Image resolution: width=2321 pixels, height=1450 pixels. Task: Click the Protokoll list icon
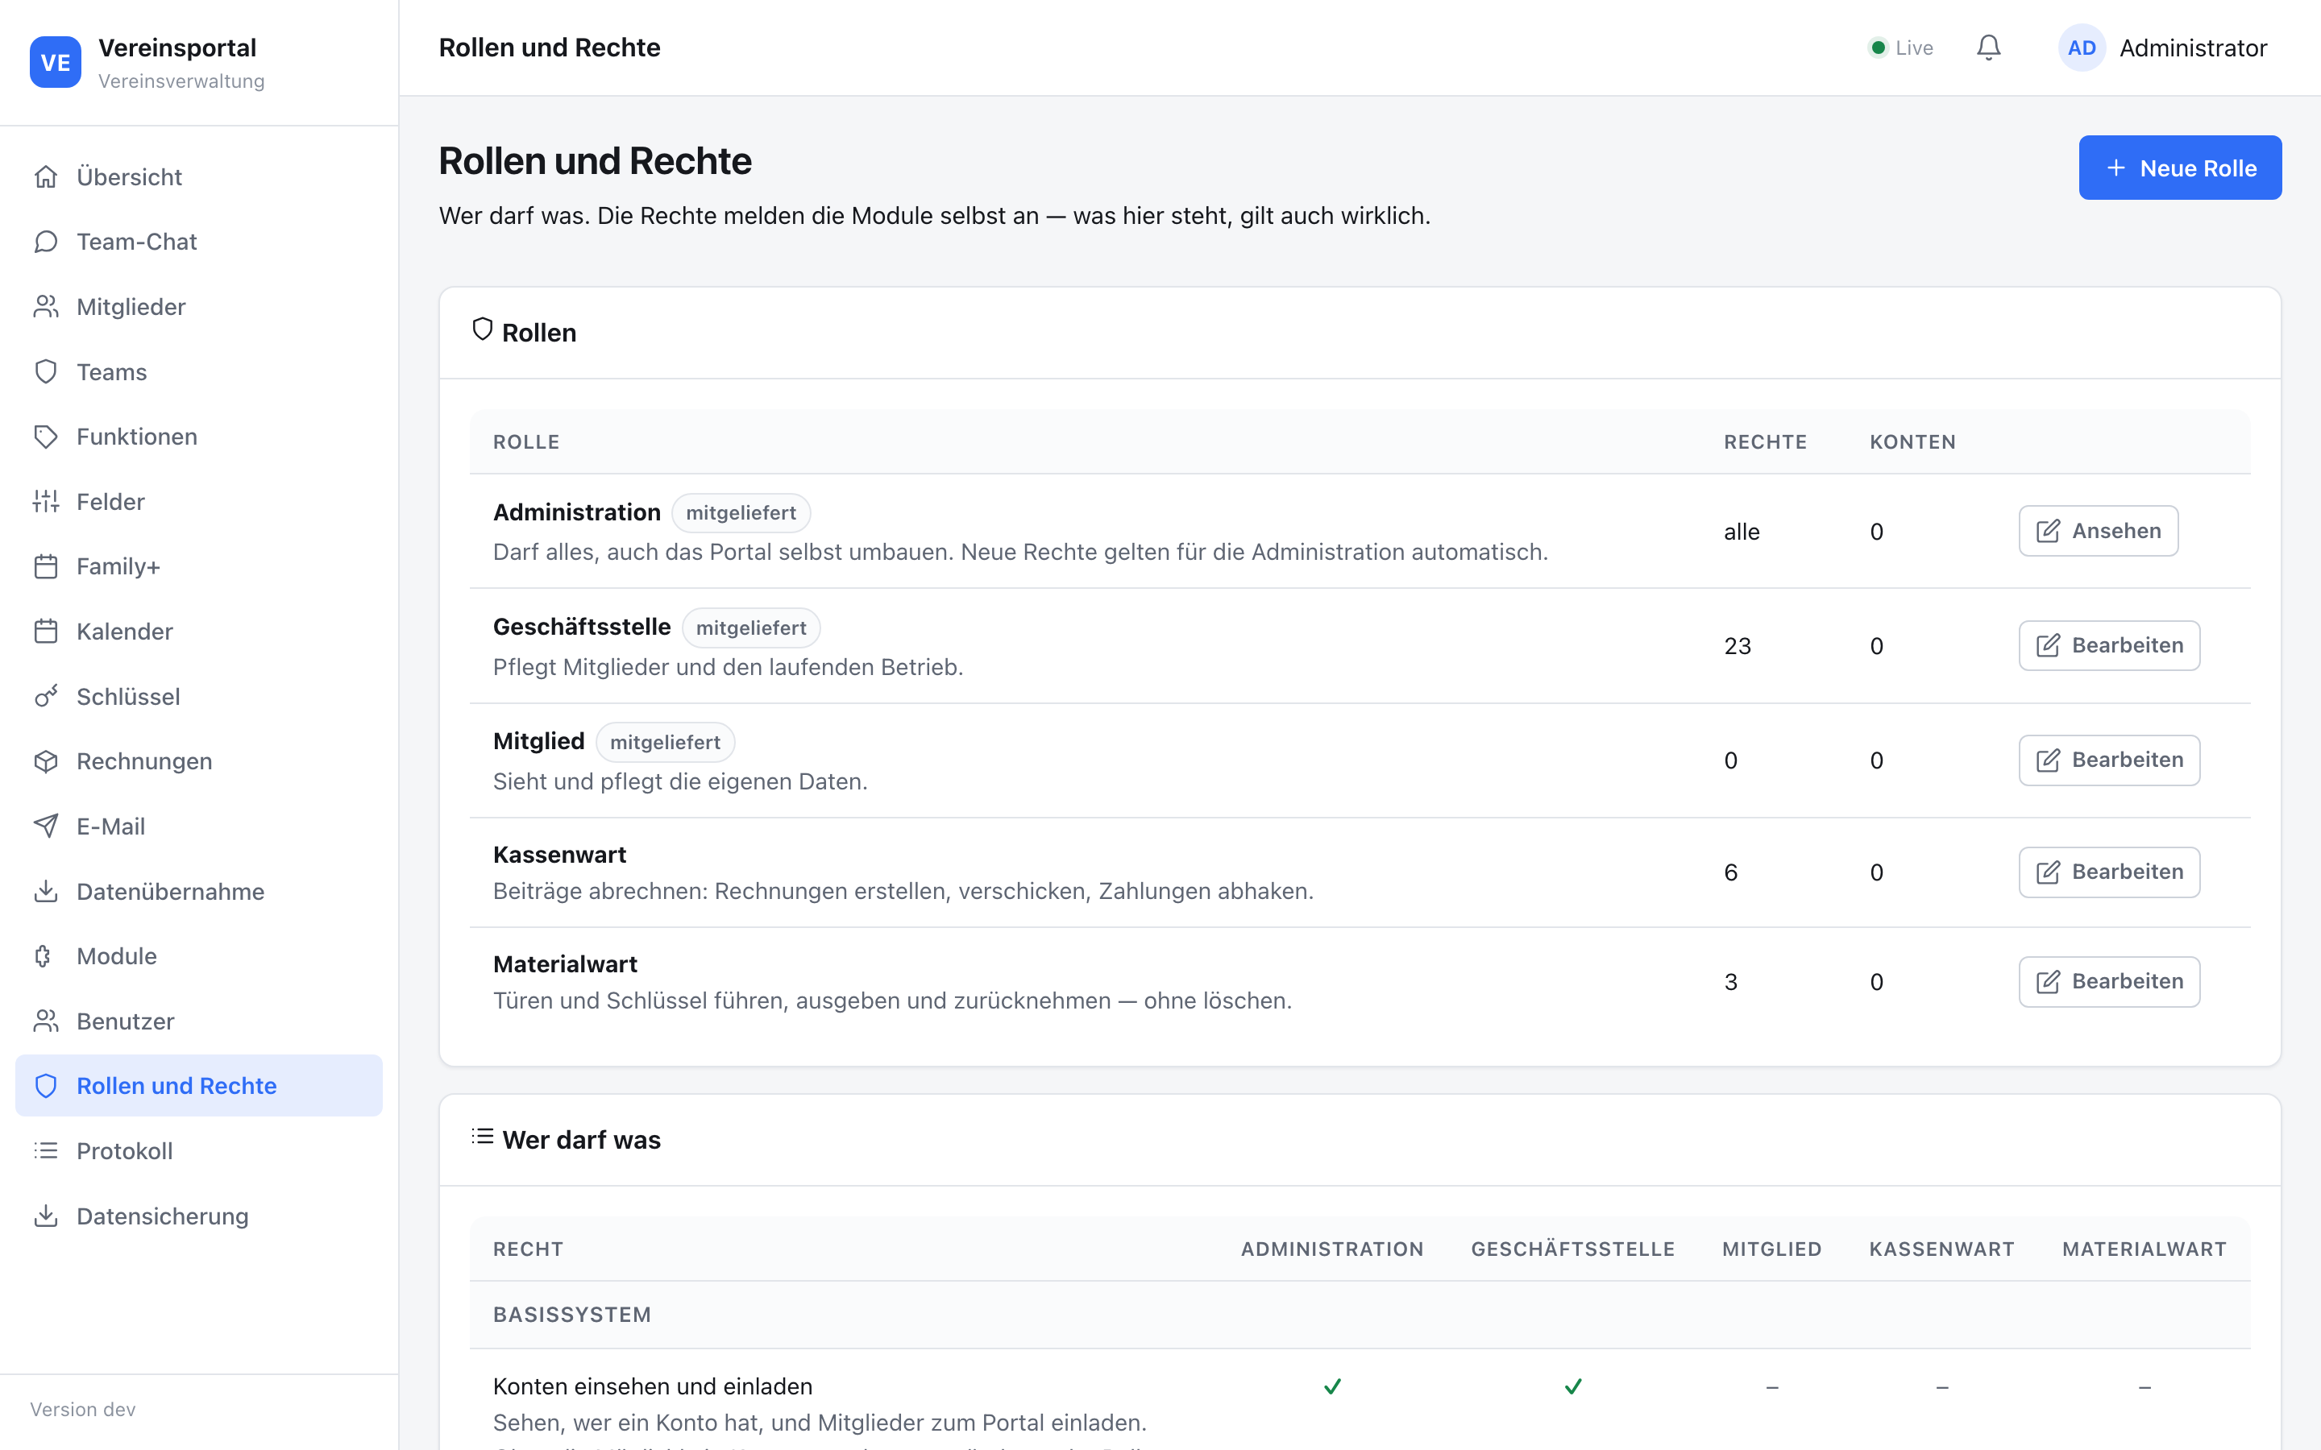(x=46, y=1151)
